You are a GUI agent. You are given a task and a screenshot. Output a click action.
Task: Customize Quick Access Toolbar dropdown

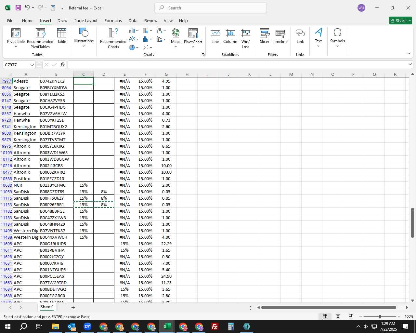tap(62, 8)
